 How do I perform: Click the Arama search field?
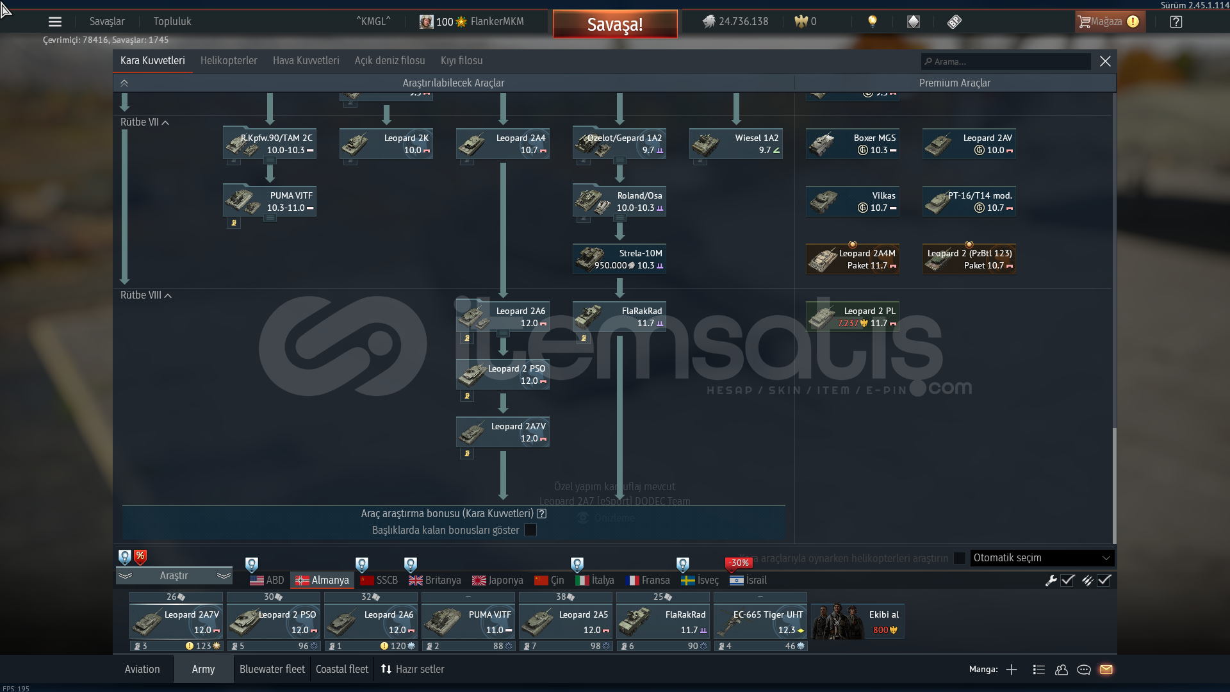1006,62
